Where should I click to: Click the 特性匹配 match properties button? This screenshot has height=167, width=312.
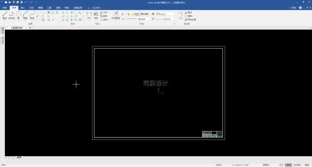point(190,20)
